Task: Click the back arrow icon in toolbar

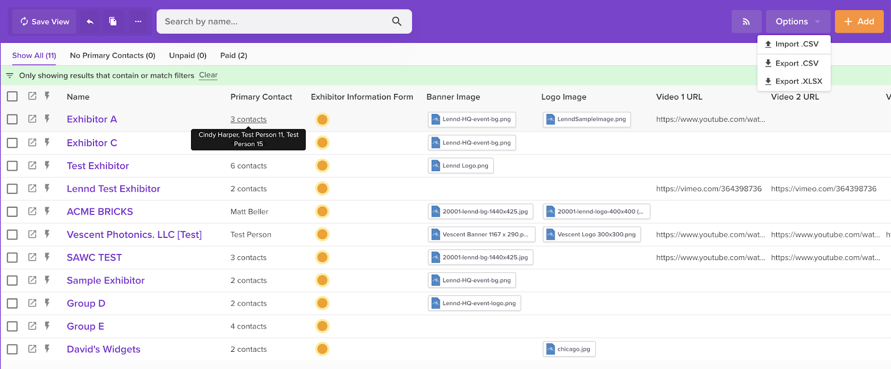Action: 90,22
